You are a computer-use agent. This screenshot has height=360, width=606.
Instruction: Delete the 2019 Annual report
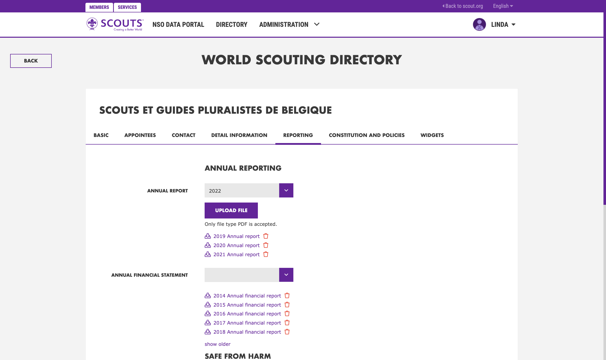(x=266, y=236)
